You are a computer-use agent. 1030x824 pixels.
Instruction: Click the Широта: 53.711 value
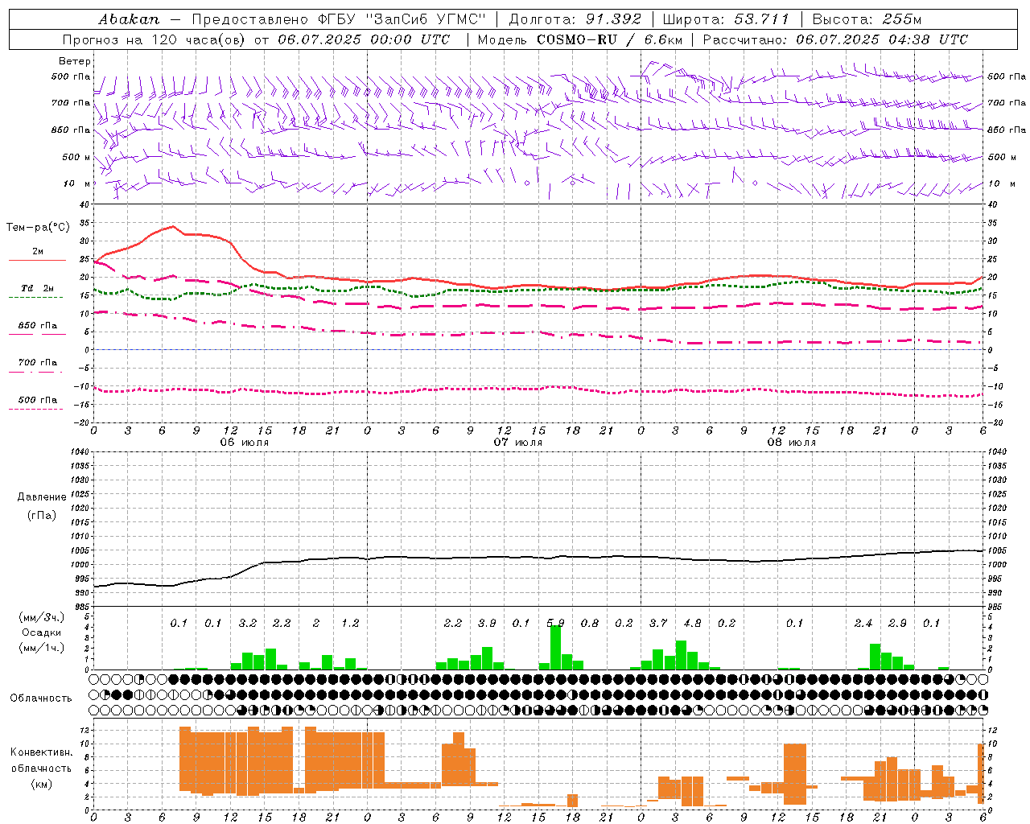pyautogui.click(x=726, y=19)
